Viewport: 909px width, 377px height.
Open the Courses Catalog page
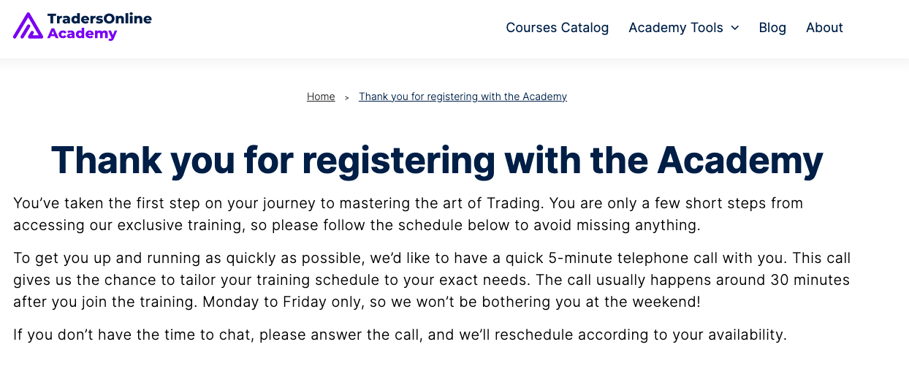tap(557, 28)
